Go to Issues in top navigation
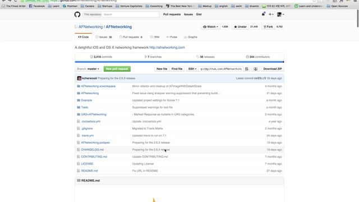Screen dimensions: 359x202 188,14
